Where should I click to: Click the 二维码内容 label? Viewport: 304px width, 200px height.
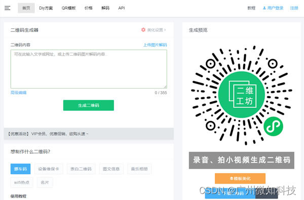point(20,45)
